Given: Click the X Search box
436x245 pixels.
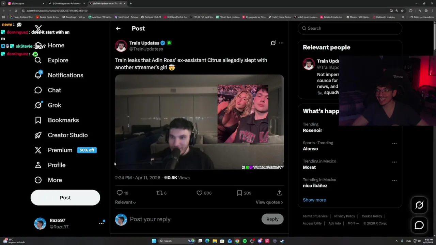Looking at the screenshot, I should [350, 28].
